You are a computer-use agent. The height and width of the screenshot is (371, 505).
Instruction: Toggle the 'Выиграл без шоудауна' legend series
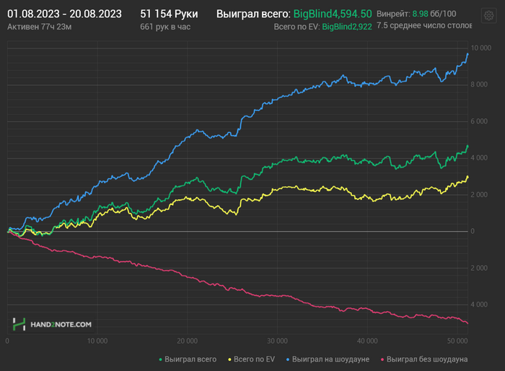(x=424, y=359)
